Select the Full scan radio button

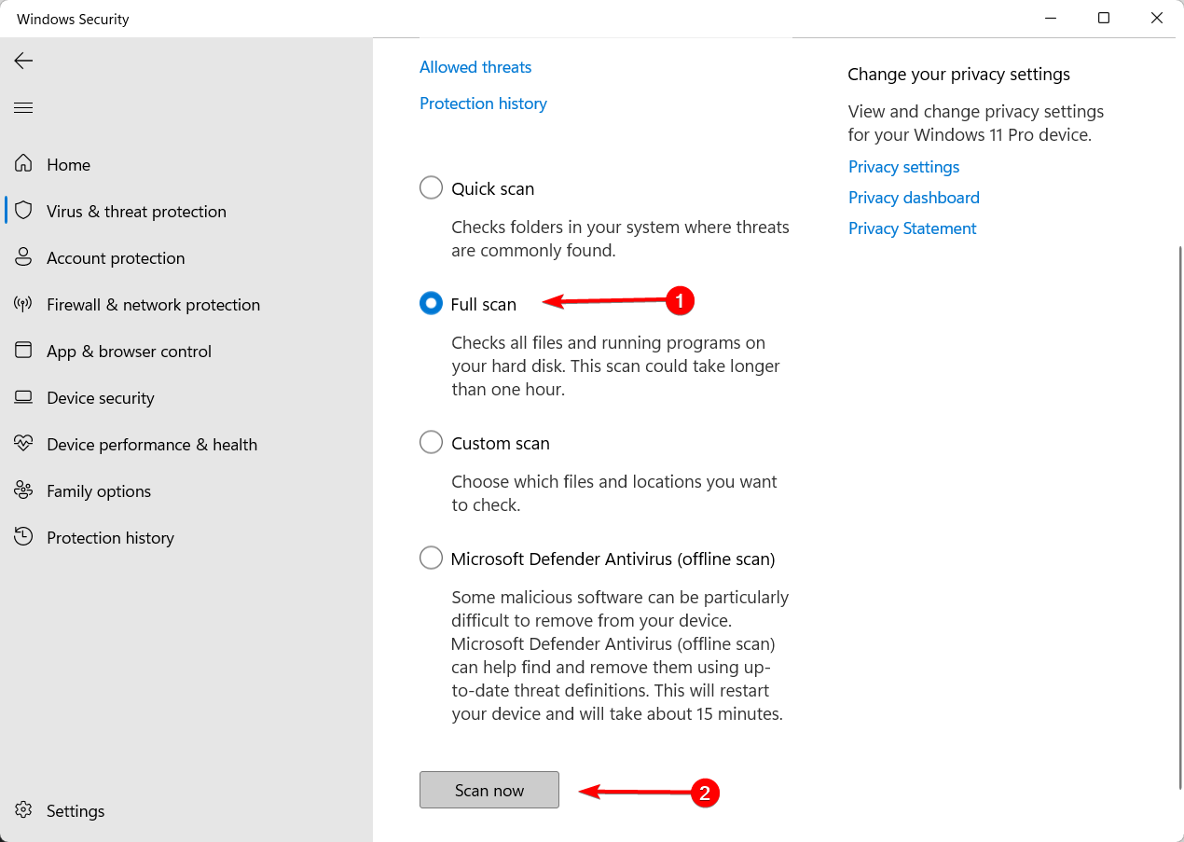(x=431, y=304)
